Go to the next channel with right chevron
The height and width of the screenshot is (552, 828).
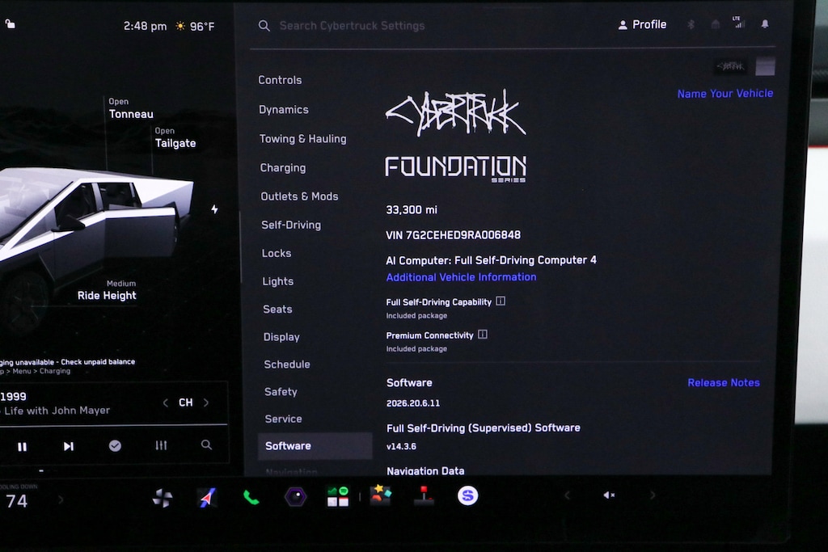click(206, 402)
